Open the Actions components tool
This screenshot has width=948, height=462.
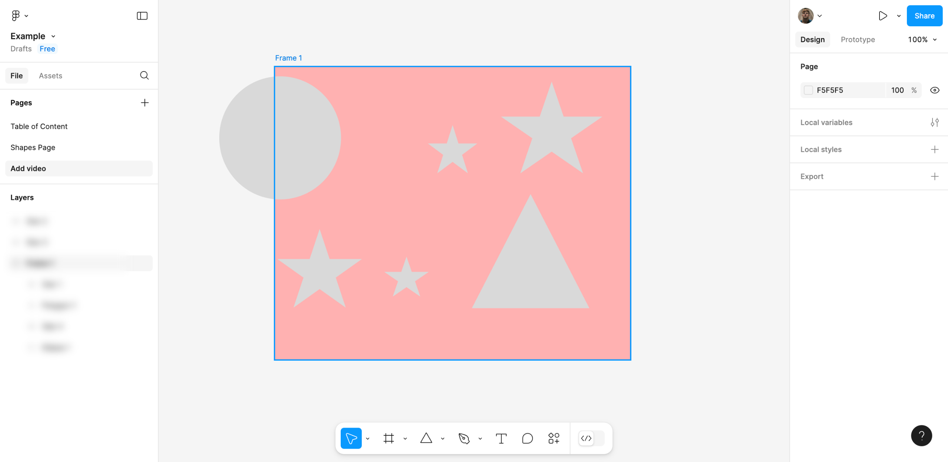(x=554, y=438)
